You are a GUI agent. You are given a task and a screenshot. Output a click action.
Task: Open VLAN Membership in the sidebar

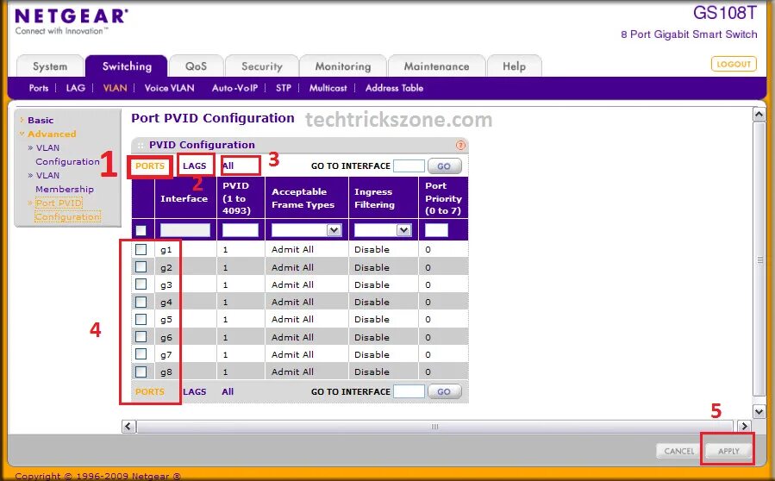pyautogui.click(x=65, y=183)
